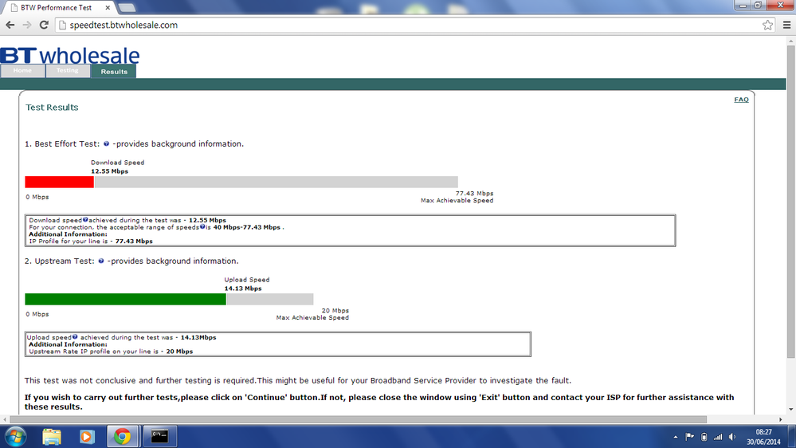Launch the media player from the taskbar
Image resolution: width=796 pixels, height=448 pixels.
86,436
